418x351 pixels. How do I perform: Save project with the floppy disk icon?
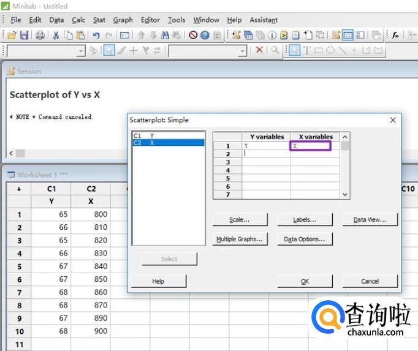(24, 36)
